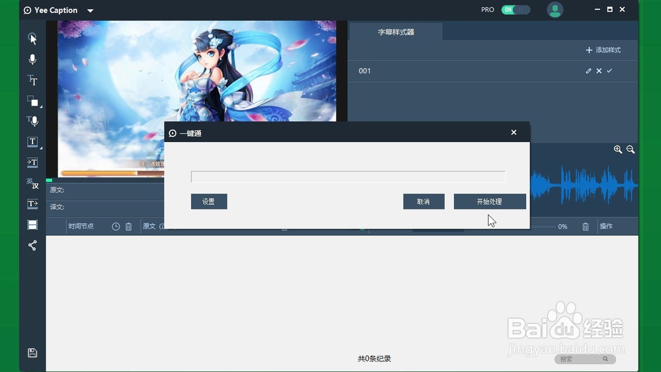
Task: Click the 共0条纪录 record count text
Action: (x=374, y=359)
